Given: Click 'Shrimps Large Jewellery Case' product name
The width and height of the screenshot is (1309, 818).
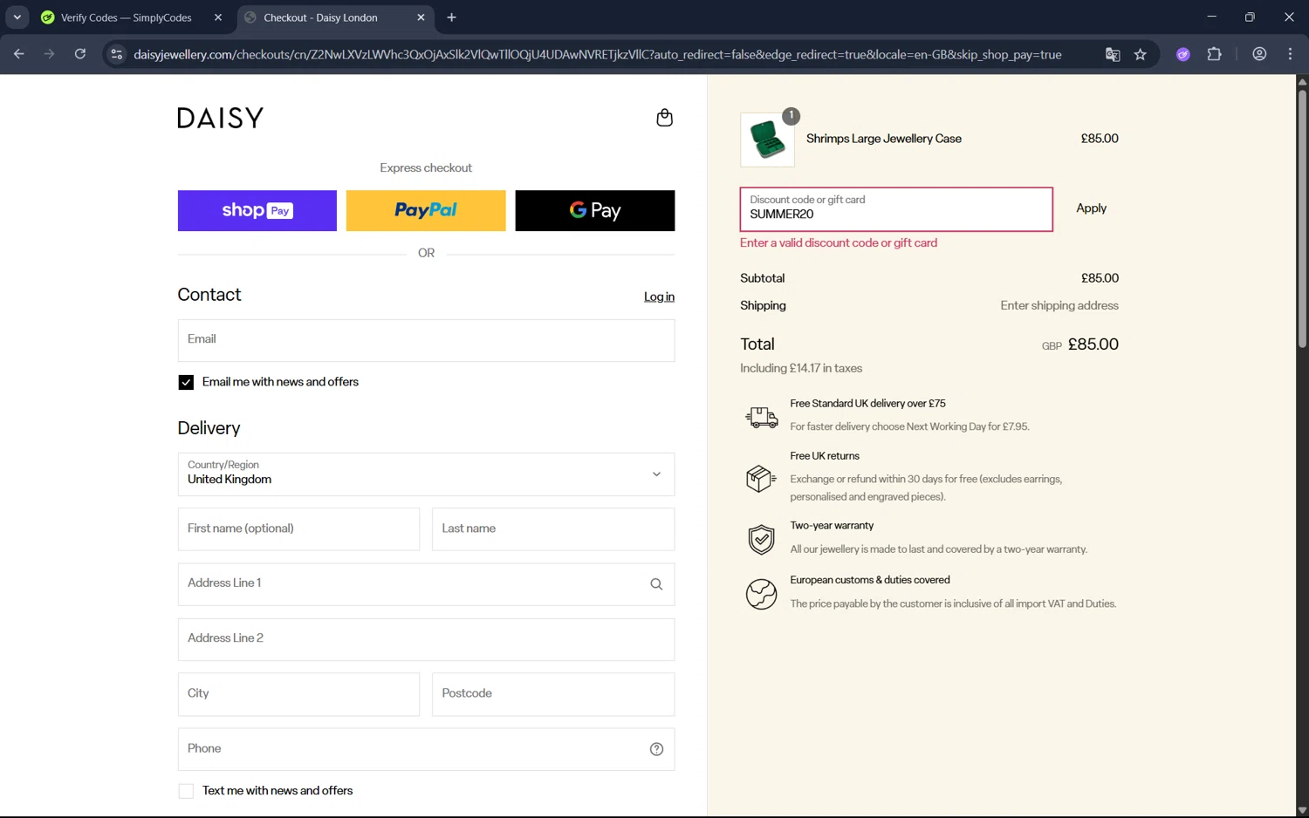Looking at the screenshot, I should 883,139.
